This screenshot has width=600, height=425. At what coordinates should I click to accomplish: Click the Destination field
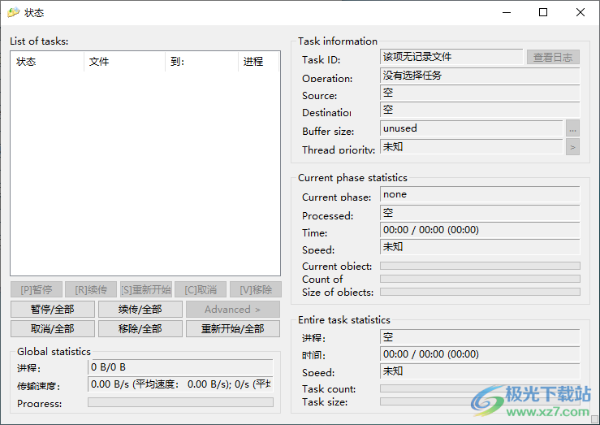[480, 110]
